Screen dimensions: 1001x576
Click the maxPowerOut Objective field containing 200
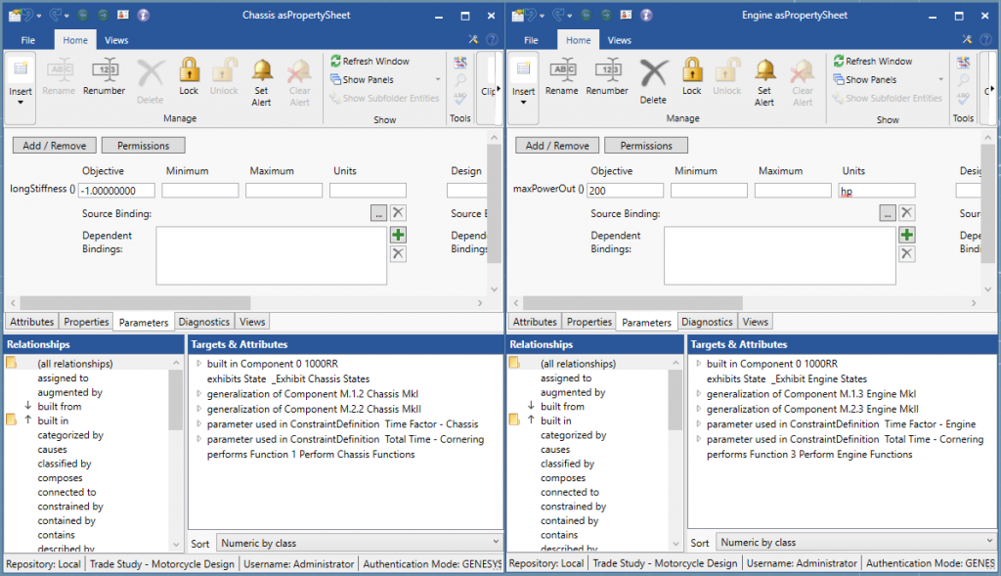click(625, 189)
